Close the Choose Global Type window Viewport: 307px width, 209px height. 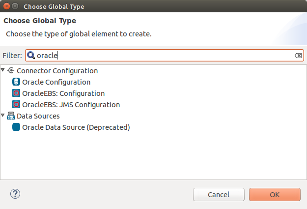[x=6, y=6]
